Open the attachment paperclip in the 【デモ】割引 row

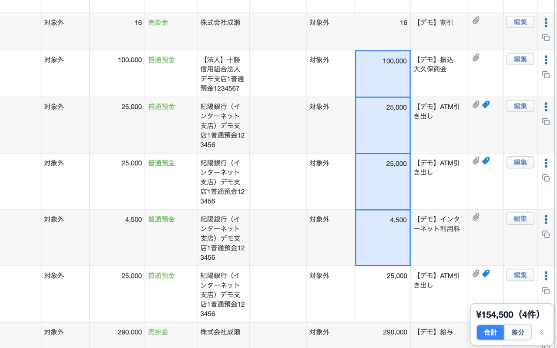click(476, 20)
